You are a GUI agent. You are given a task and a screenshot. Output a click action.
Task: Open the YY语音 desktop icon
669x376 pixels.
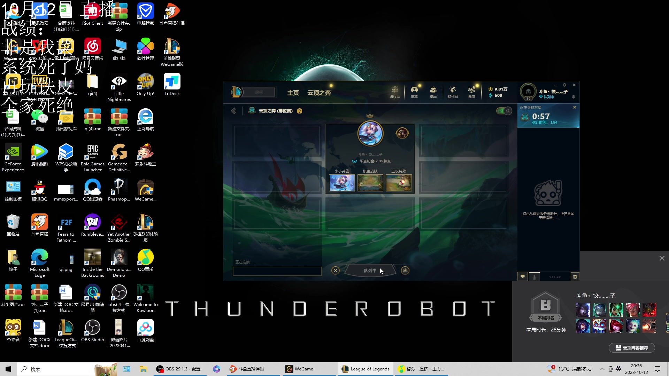click(x=13, y=331)
